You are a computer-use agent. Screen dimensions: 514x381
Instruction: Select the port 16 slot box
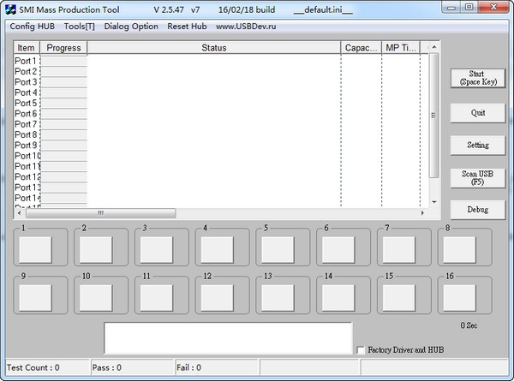click(459, 298)
